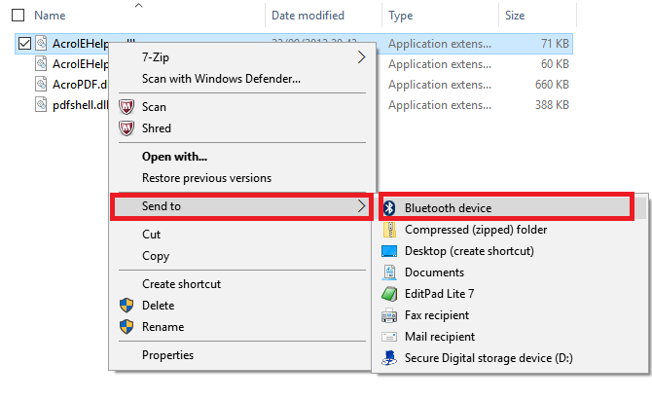Choose Open with... from the menu
The width and height of the screenshot is (652, 400).
(x=174, y=157)
